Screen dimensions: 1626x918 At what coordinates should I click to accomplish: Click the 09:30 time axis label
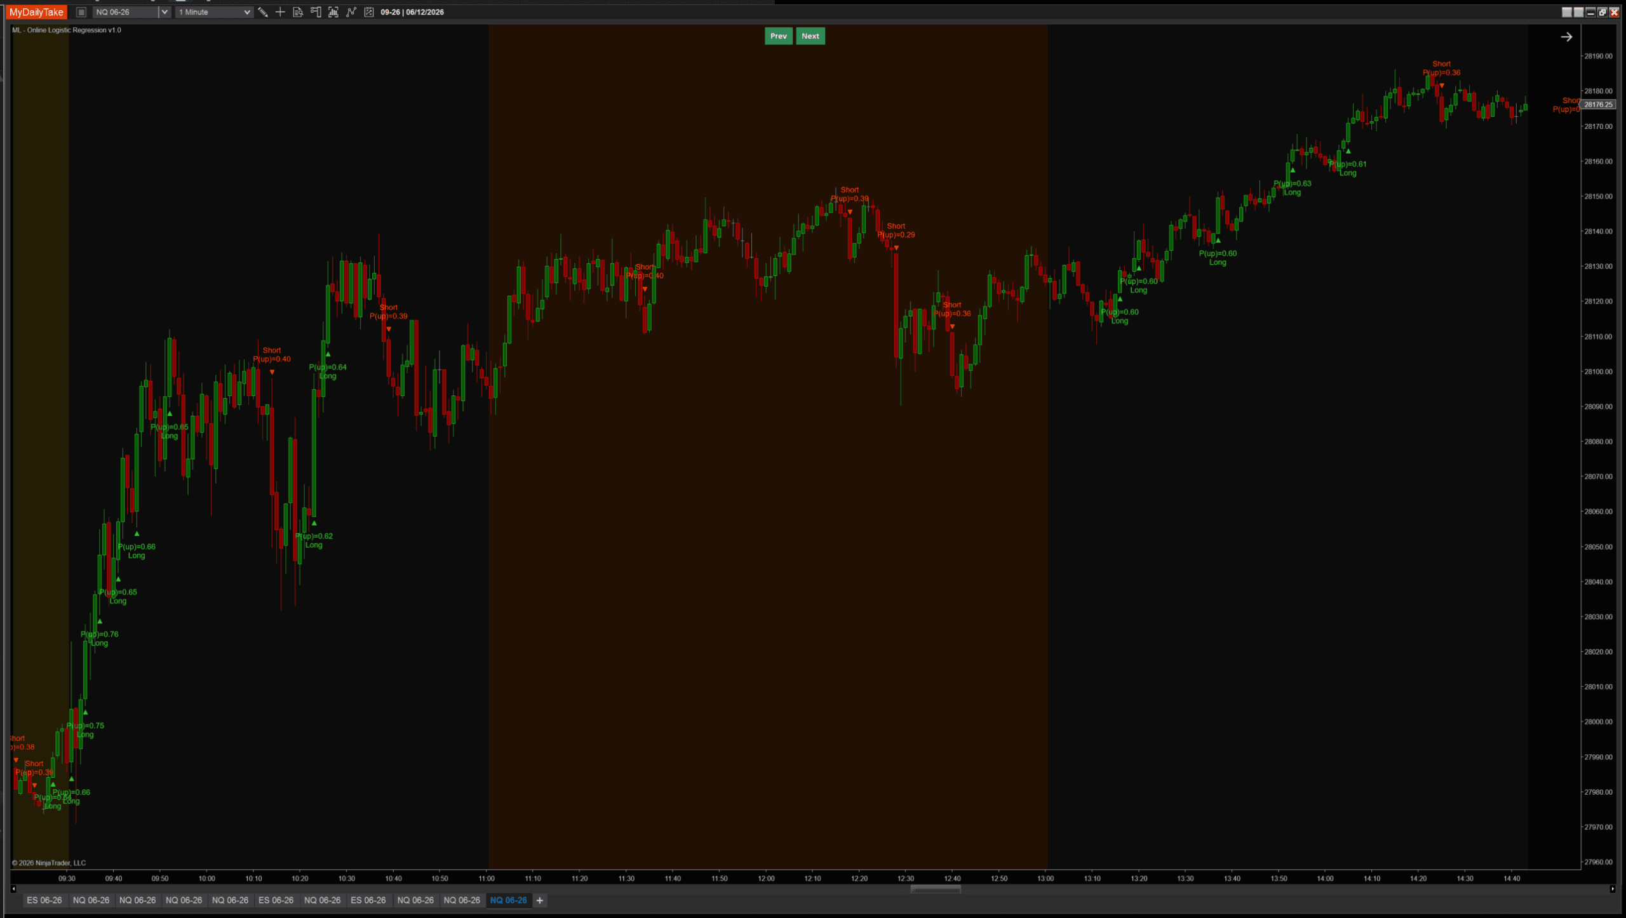(x=67, y=879)
